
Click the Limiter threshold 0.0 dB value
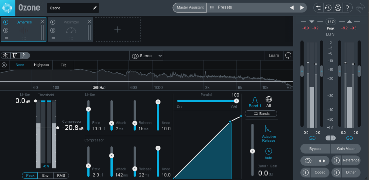tap(23, 101)
